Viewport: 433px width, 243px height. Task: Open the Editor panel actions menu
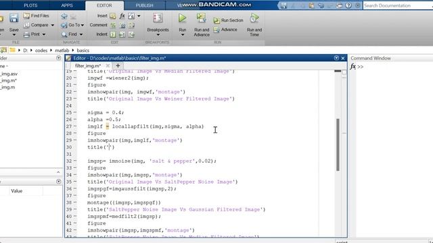(336, 58)
